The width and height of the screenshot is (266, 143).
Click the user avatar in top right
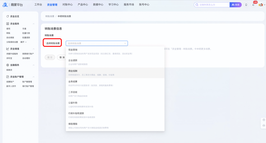[260, 5]
